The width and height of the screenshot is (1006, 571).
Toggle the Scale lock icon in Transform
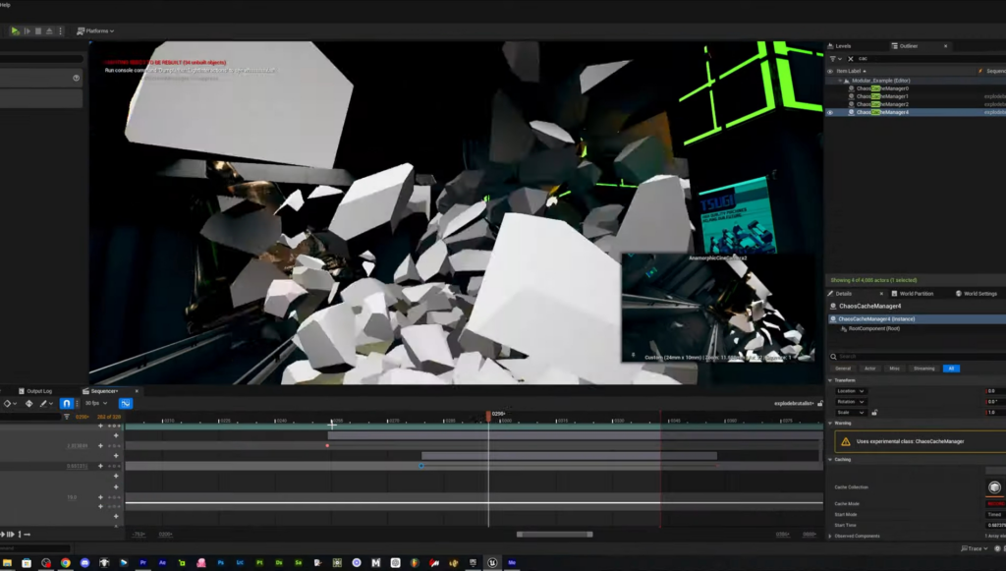tap(874, 413)
